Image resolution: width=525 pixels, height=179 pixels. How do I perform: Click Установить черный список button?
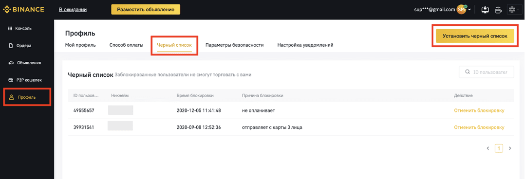475,36
